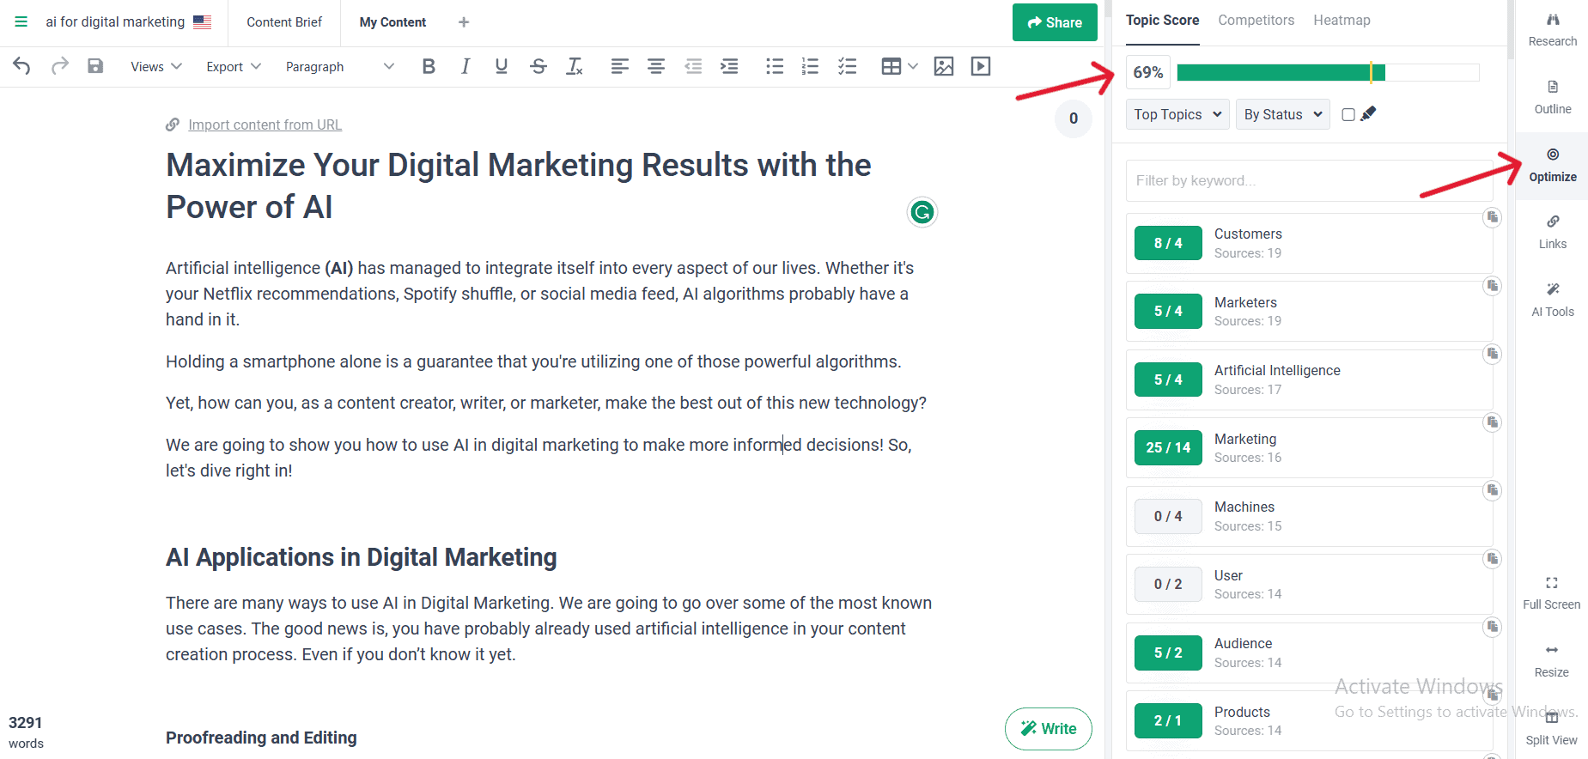Click the Save disk icon
The image size is (1588, 759).
(95, 66)
